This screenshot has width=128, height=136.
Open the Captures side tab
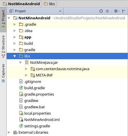[3, 73]
